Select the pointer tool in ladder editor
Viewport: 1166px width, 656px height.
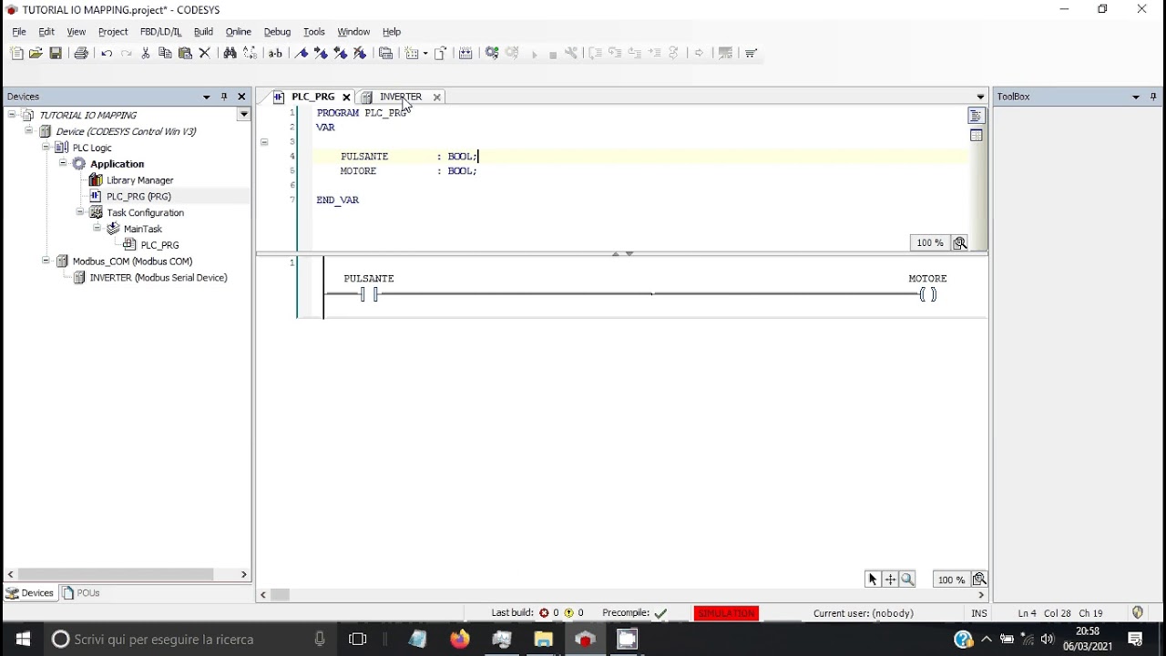coord(873,579)
